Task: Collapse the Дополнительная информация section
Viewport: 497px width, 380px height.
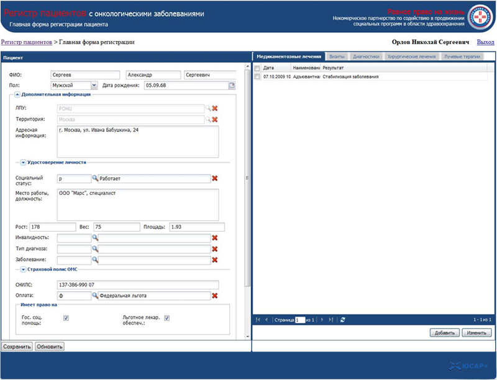Action: click(x=17, y=94)
